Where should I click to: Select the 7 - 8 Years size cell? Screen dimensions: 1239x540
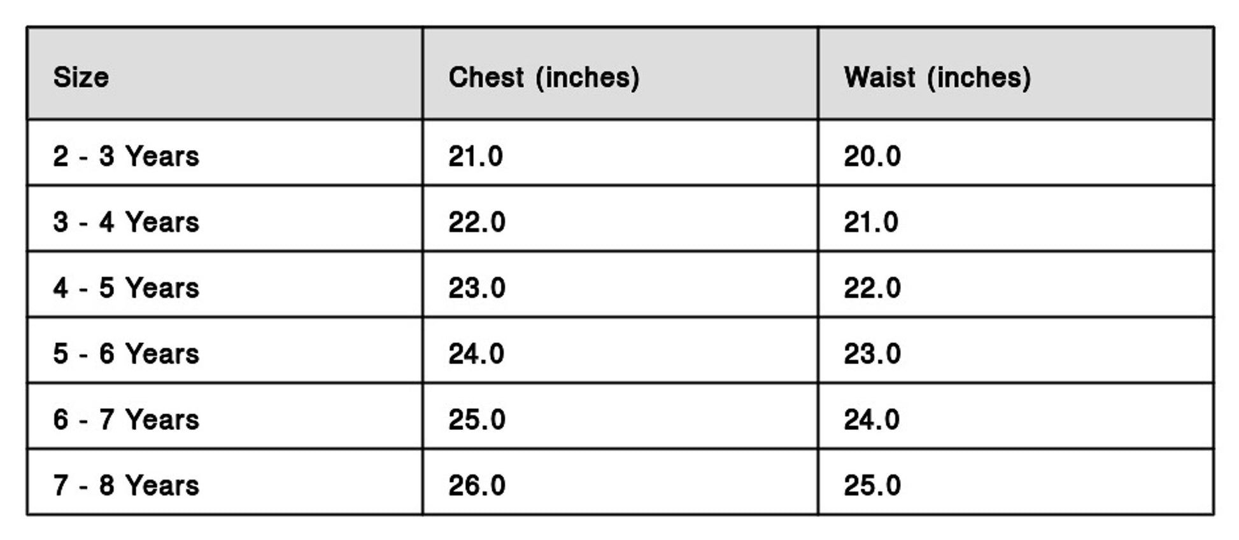[126, 485]
